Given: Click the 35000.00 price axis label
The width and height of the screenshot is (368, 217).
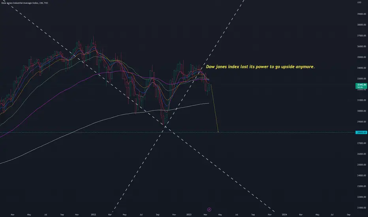Looking at the screenshot, I should (x=362, y=57).
